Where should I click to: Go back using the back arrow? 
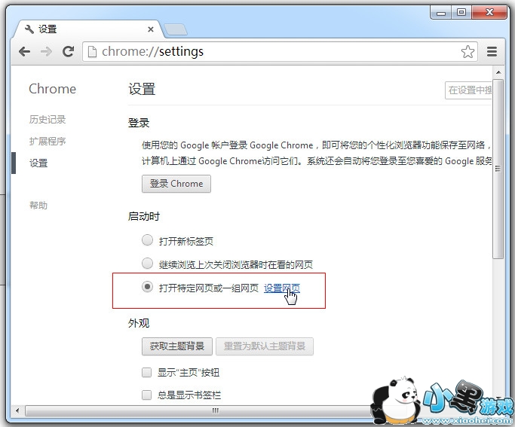pos(25,51)
